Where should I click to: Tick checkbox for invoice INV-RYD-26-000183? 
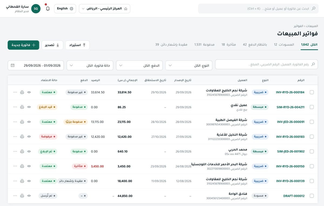pyautogui.click(x=312, y=137)
